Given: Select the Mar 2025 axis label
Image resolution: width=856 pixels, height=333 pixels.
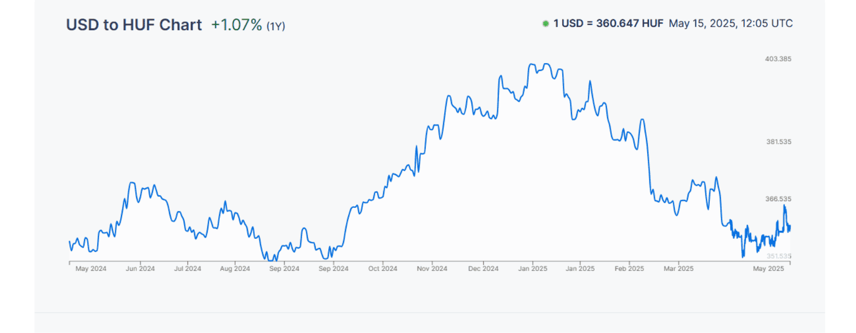Looking at the screenshot, I should pyautogui.click(x=679, y=269).
